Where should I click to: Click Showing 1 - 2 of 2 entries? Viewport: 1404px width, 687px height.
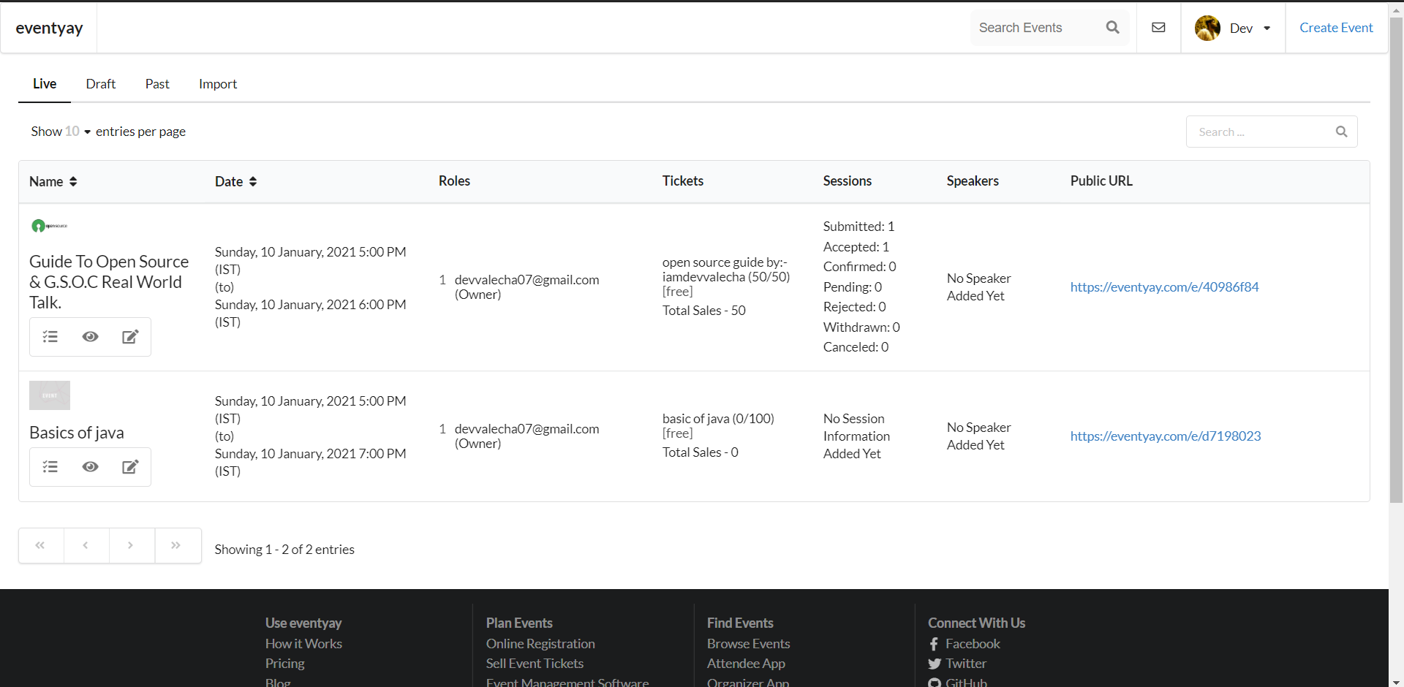pos(284,550)
